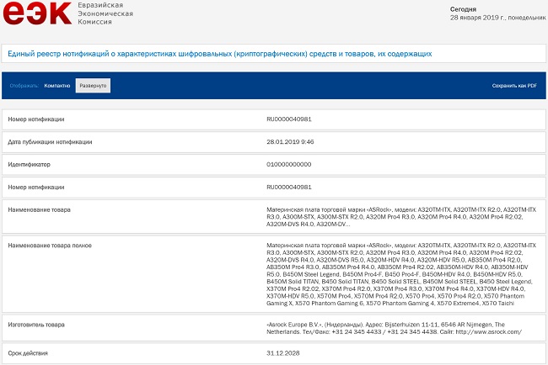Click Дата публикации нотификации label
Image resolution: width=548 pixels, height=365 pixels.
pos(50,142)
